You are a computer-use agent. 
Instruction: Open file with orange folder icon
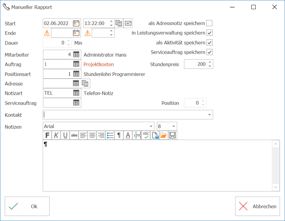[164, 135]
